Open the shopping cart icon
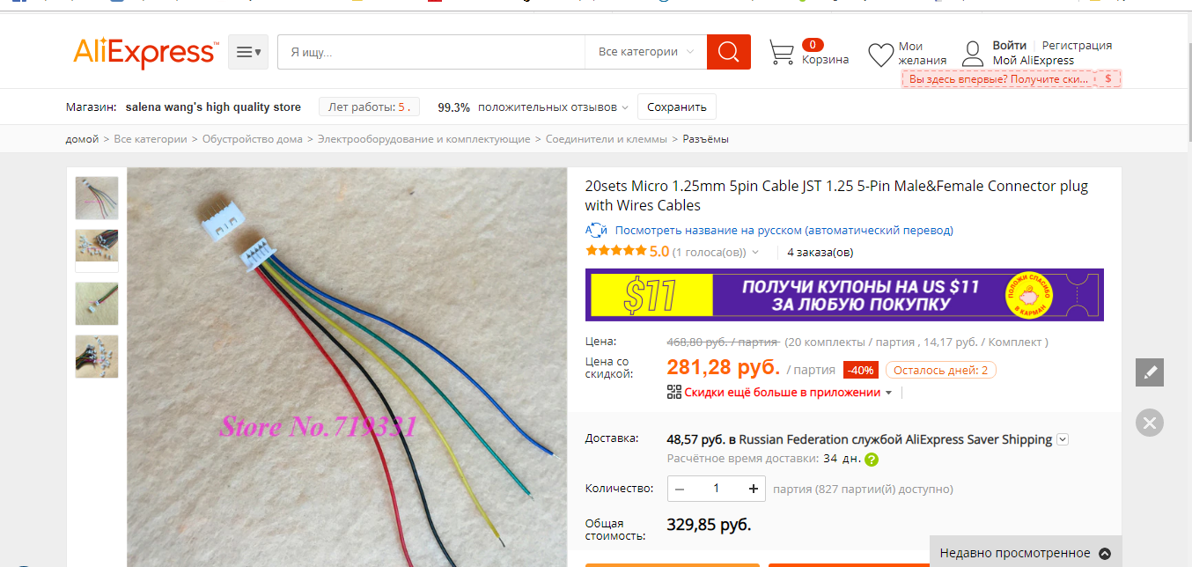The width and height of the screenshot is (1192, 567). pos(782,53)
